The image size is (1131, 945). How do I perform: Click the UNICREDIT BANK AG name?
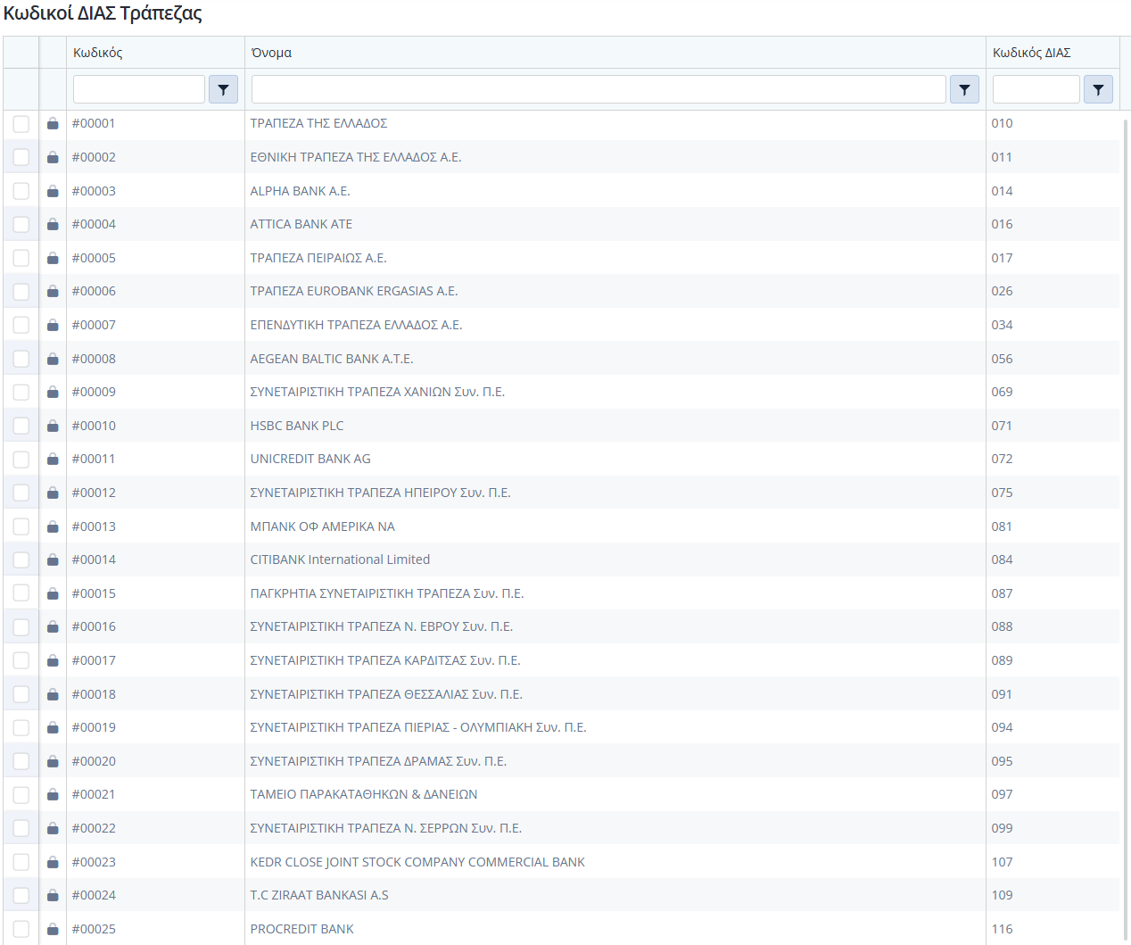pos(310,459)
